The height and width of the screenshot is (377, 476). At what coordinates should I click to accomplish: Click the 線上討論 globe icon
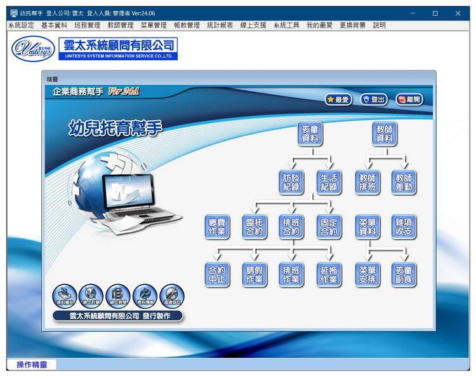coord(91,296)
